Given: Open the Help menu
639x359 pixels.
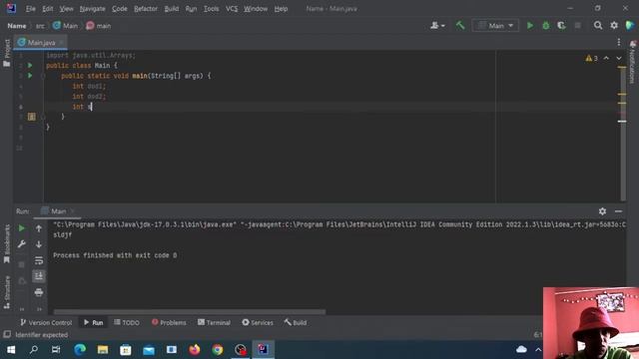Looking at the screenshot, I should tap(281, 9).
